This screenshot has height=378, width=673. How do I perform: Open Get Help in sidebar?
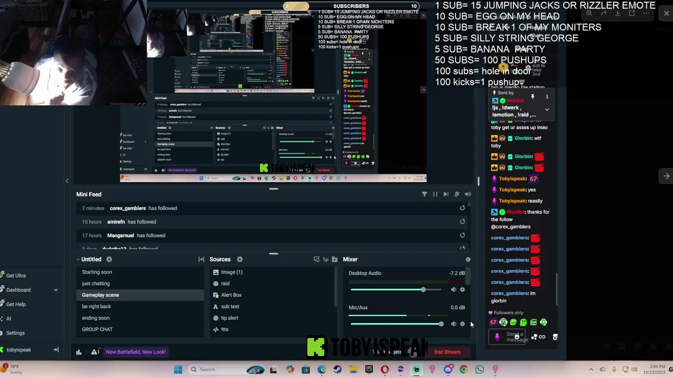[x=16, y=304]
